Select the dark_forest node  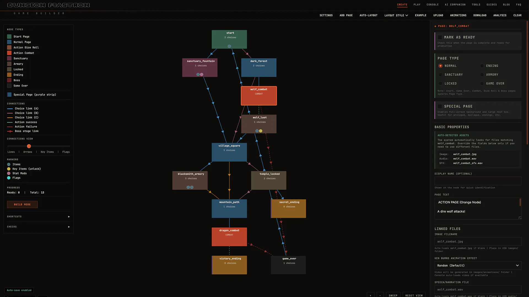tap(259, 67)
